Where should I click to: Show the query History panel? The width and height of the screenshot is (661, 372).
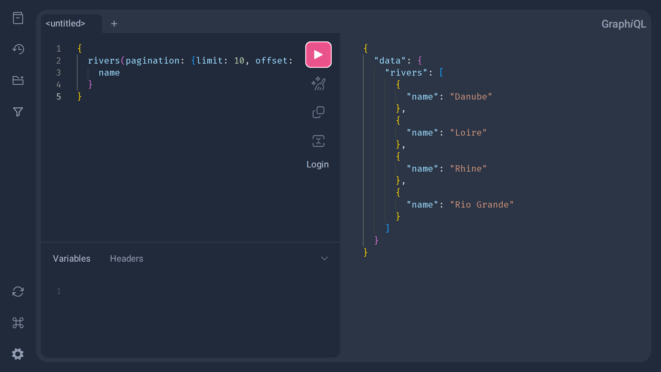point(18,49)
